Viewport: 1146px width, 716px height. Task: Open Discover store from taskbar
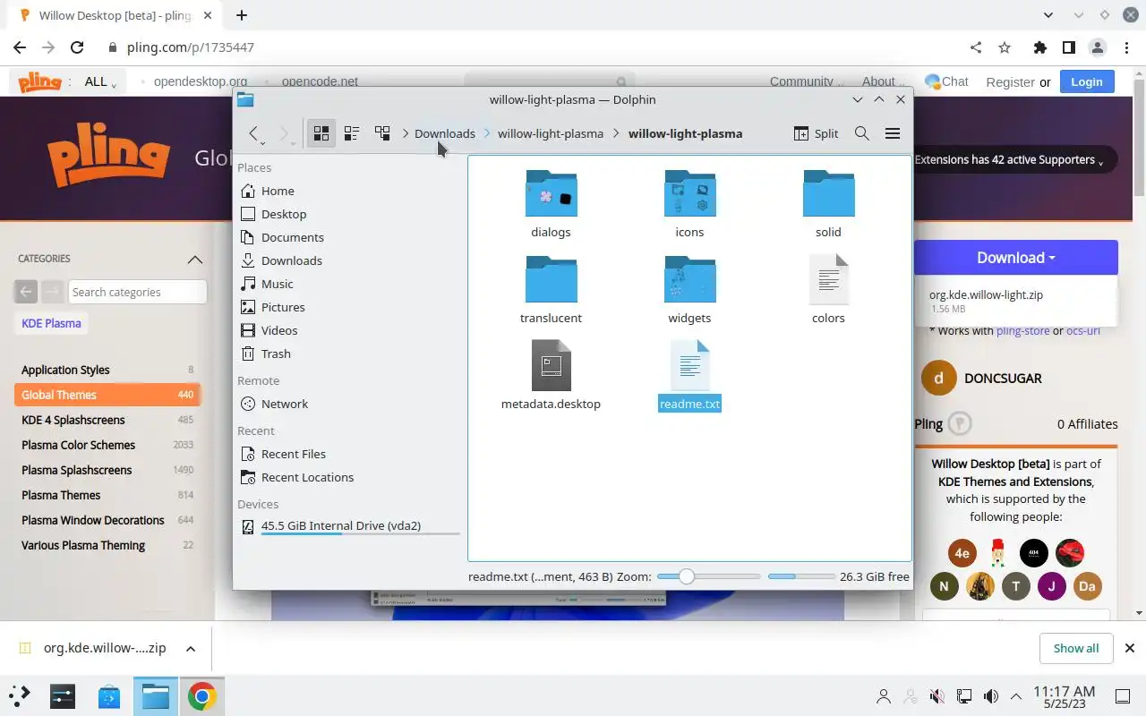109,696
